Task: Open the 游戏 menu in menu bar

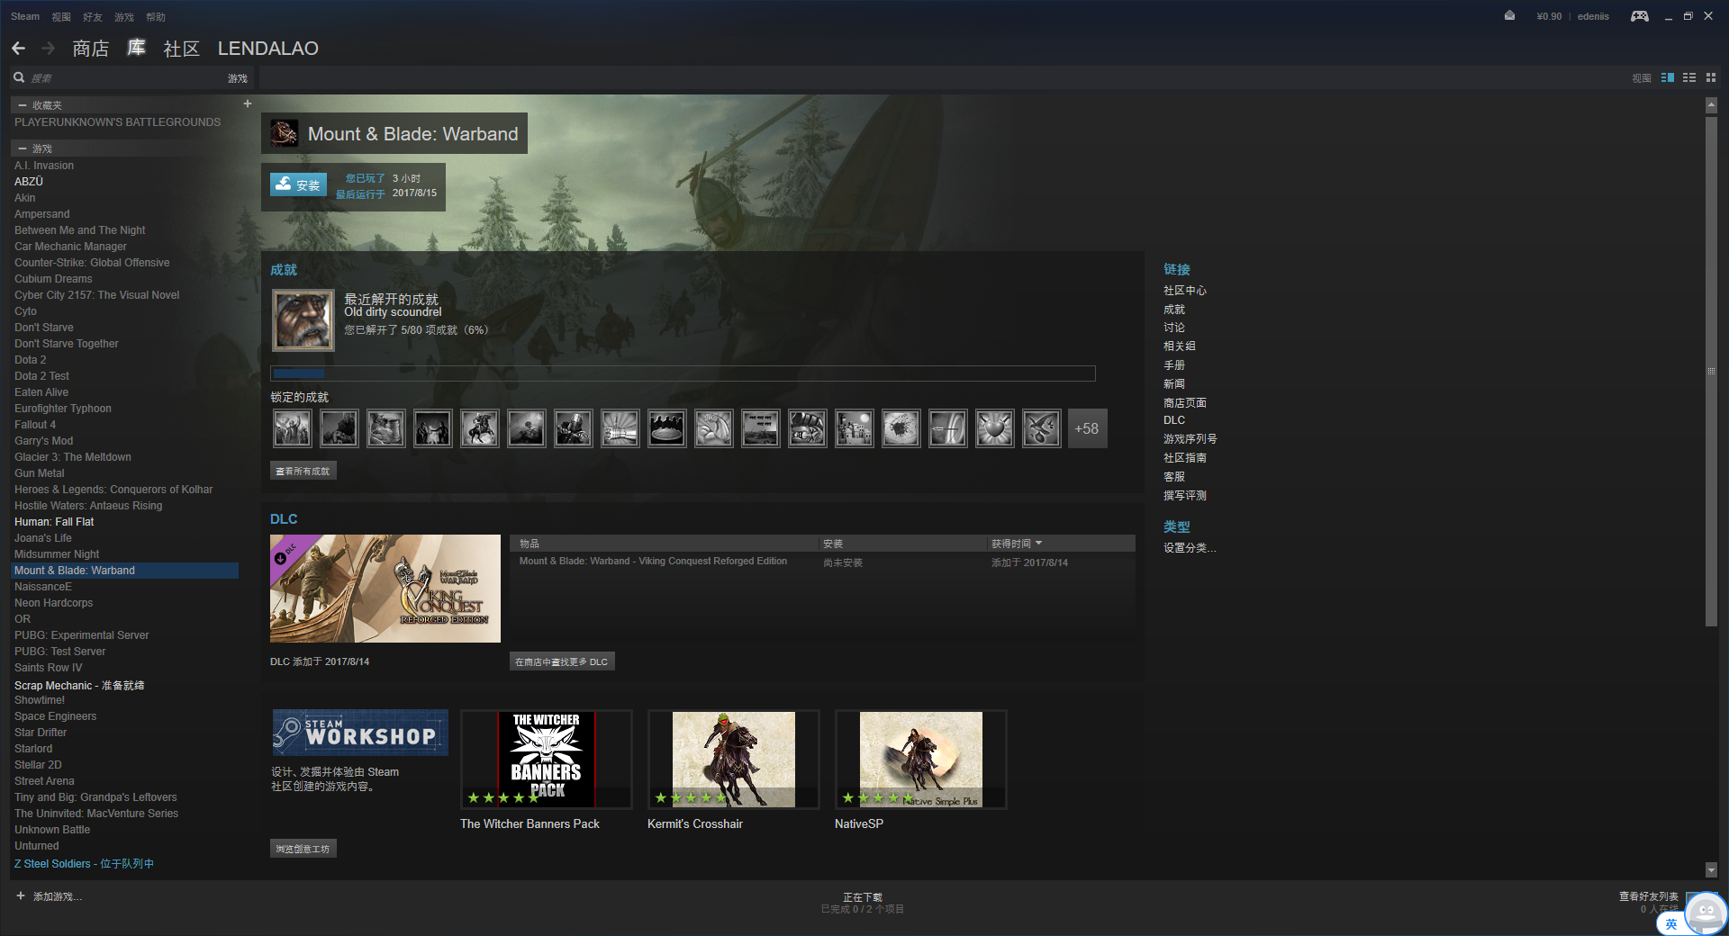Action: [123, 16]
